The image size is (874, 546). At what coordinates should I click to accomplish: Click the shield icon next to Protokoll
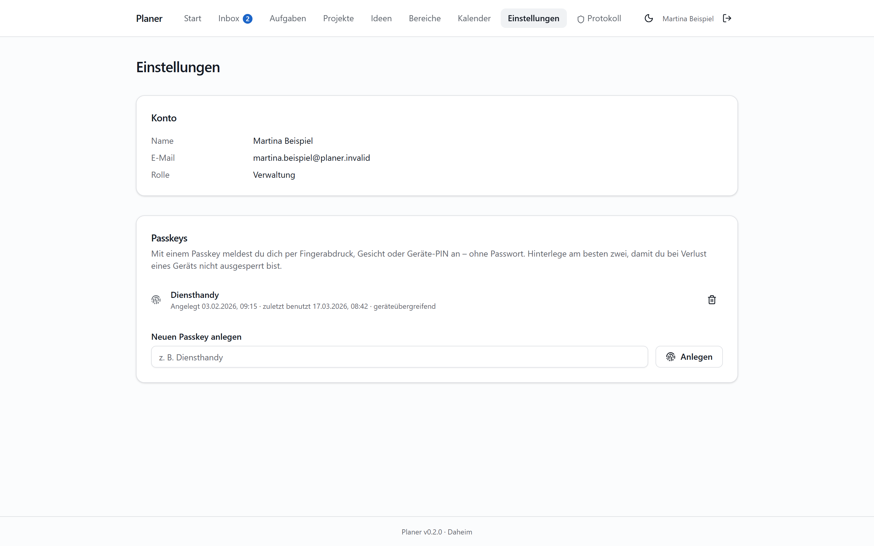580,19
